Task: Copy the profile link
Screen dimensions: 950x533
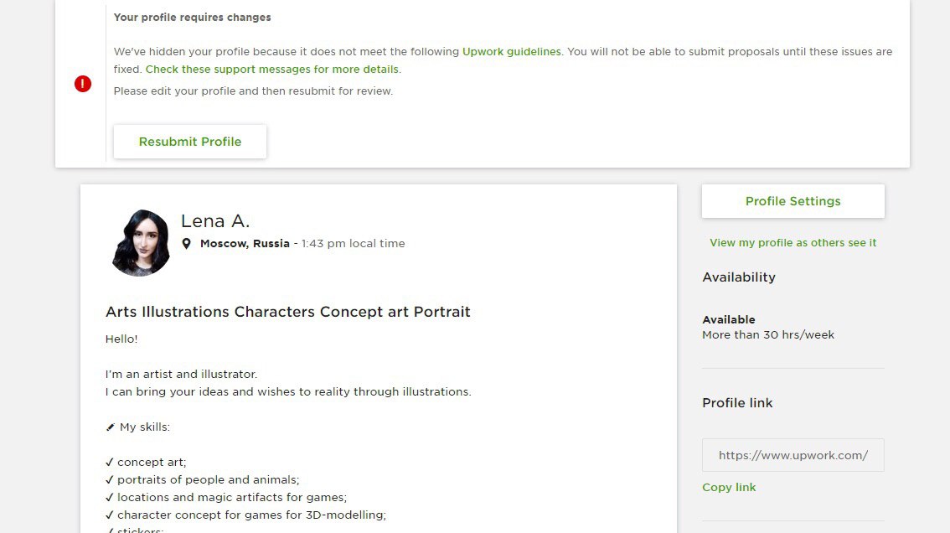Action: (729, 488)
